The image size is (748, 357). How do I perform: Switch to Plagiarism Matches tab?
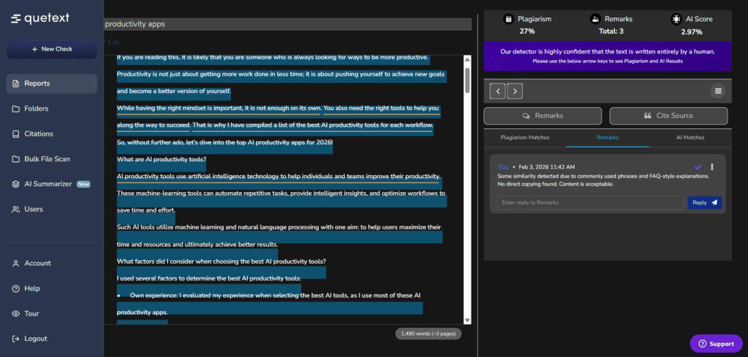point(524,137)
